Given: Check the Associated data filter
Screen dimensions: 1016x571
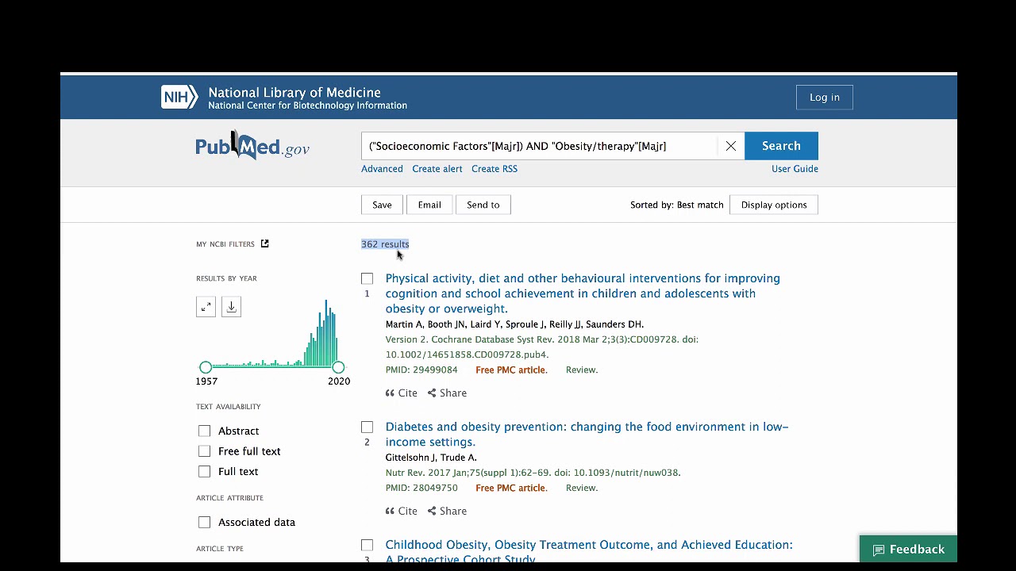Looking at the screenshot, I should (x=205, y=522).
